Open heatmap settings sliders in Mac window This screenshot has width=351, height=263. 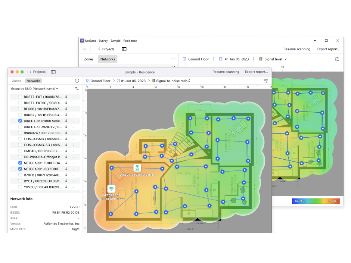pos(266,81)
